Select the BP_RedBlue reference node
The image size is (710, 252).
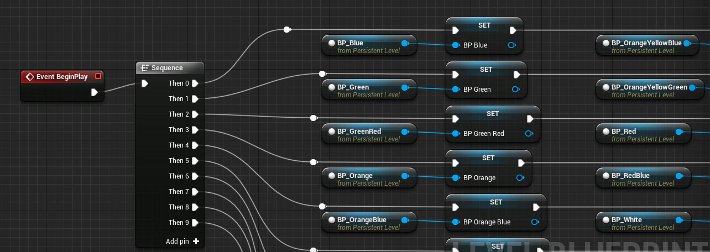(643, 178)
